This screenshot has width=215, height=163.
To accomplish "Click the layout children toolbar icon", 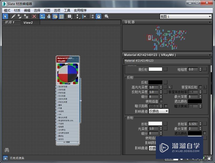I will (84, 16).
